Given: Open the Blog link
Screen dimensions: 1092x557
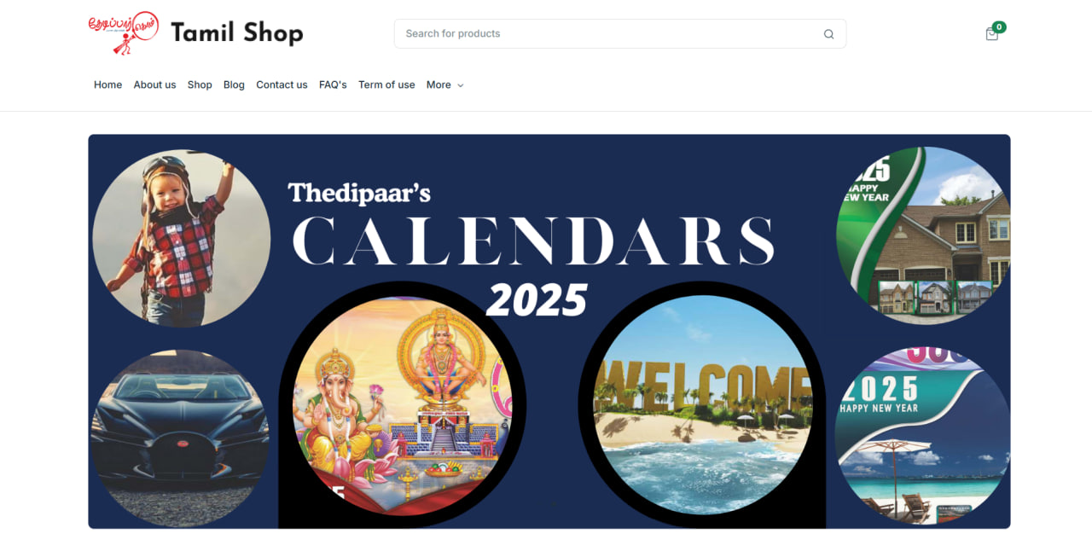Looking at the screenshot, I should coord(234,85).
